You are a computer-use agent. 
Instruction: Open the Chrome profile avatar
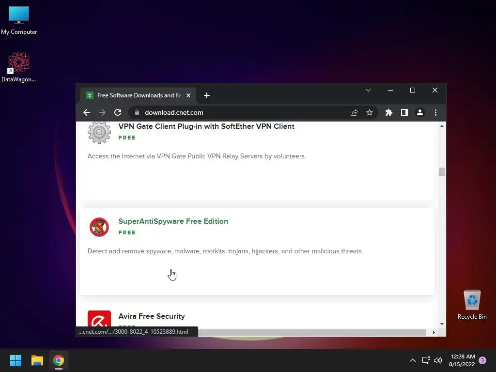tap(420, 112)
